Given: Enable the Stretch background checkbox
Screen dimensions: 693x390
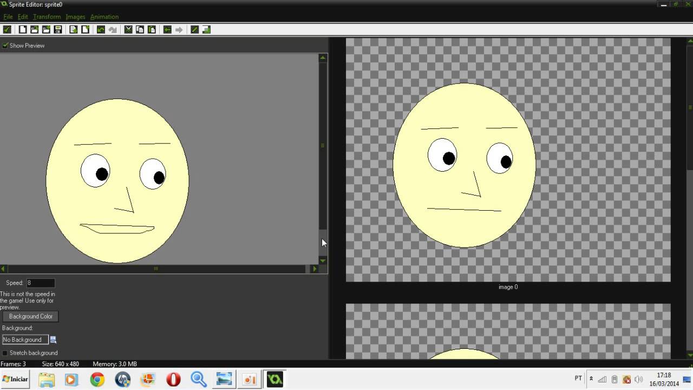Looking at the screenshot, I should (x=5, y=353).
